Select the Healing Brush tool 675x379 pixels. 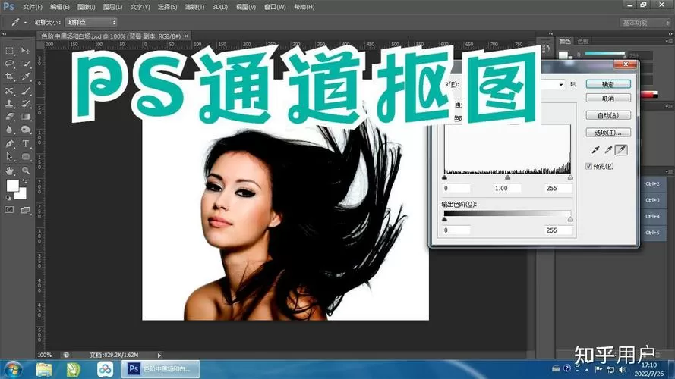pyautogui.click(x=9, y=91)
